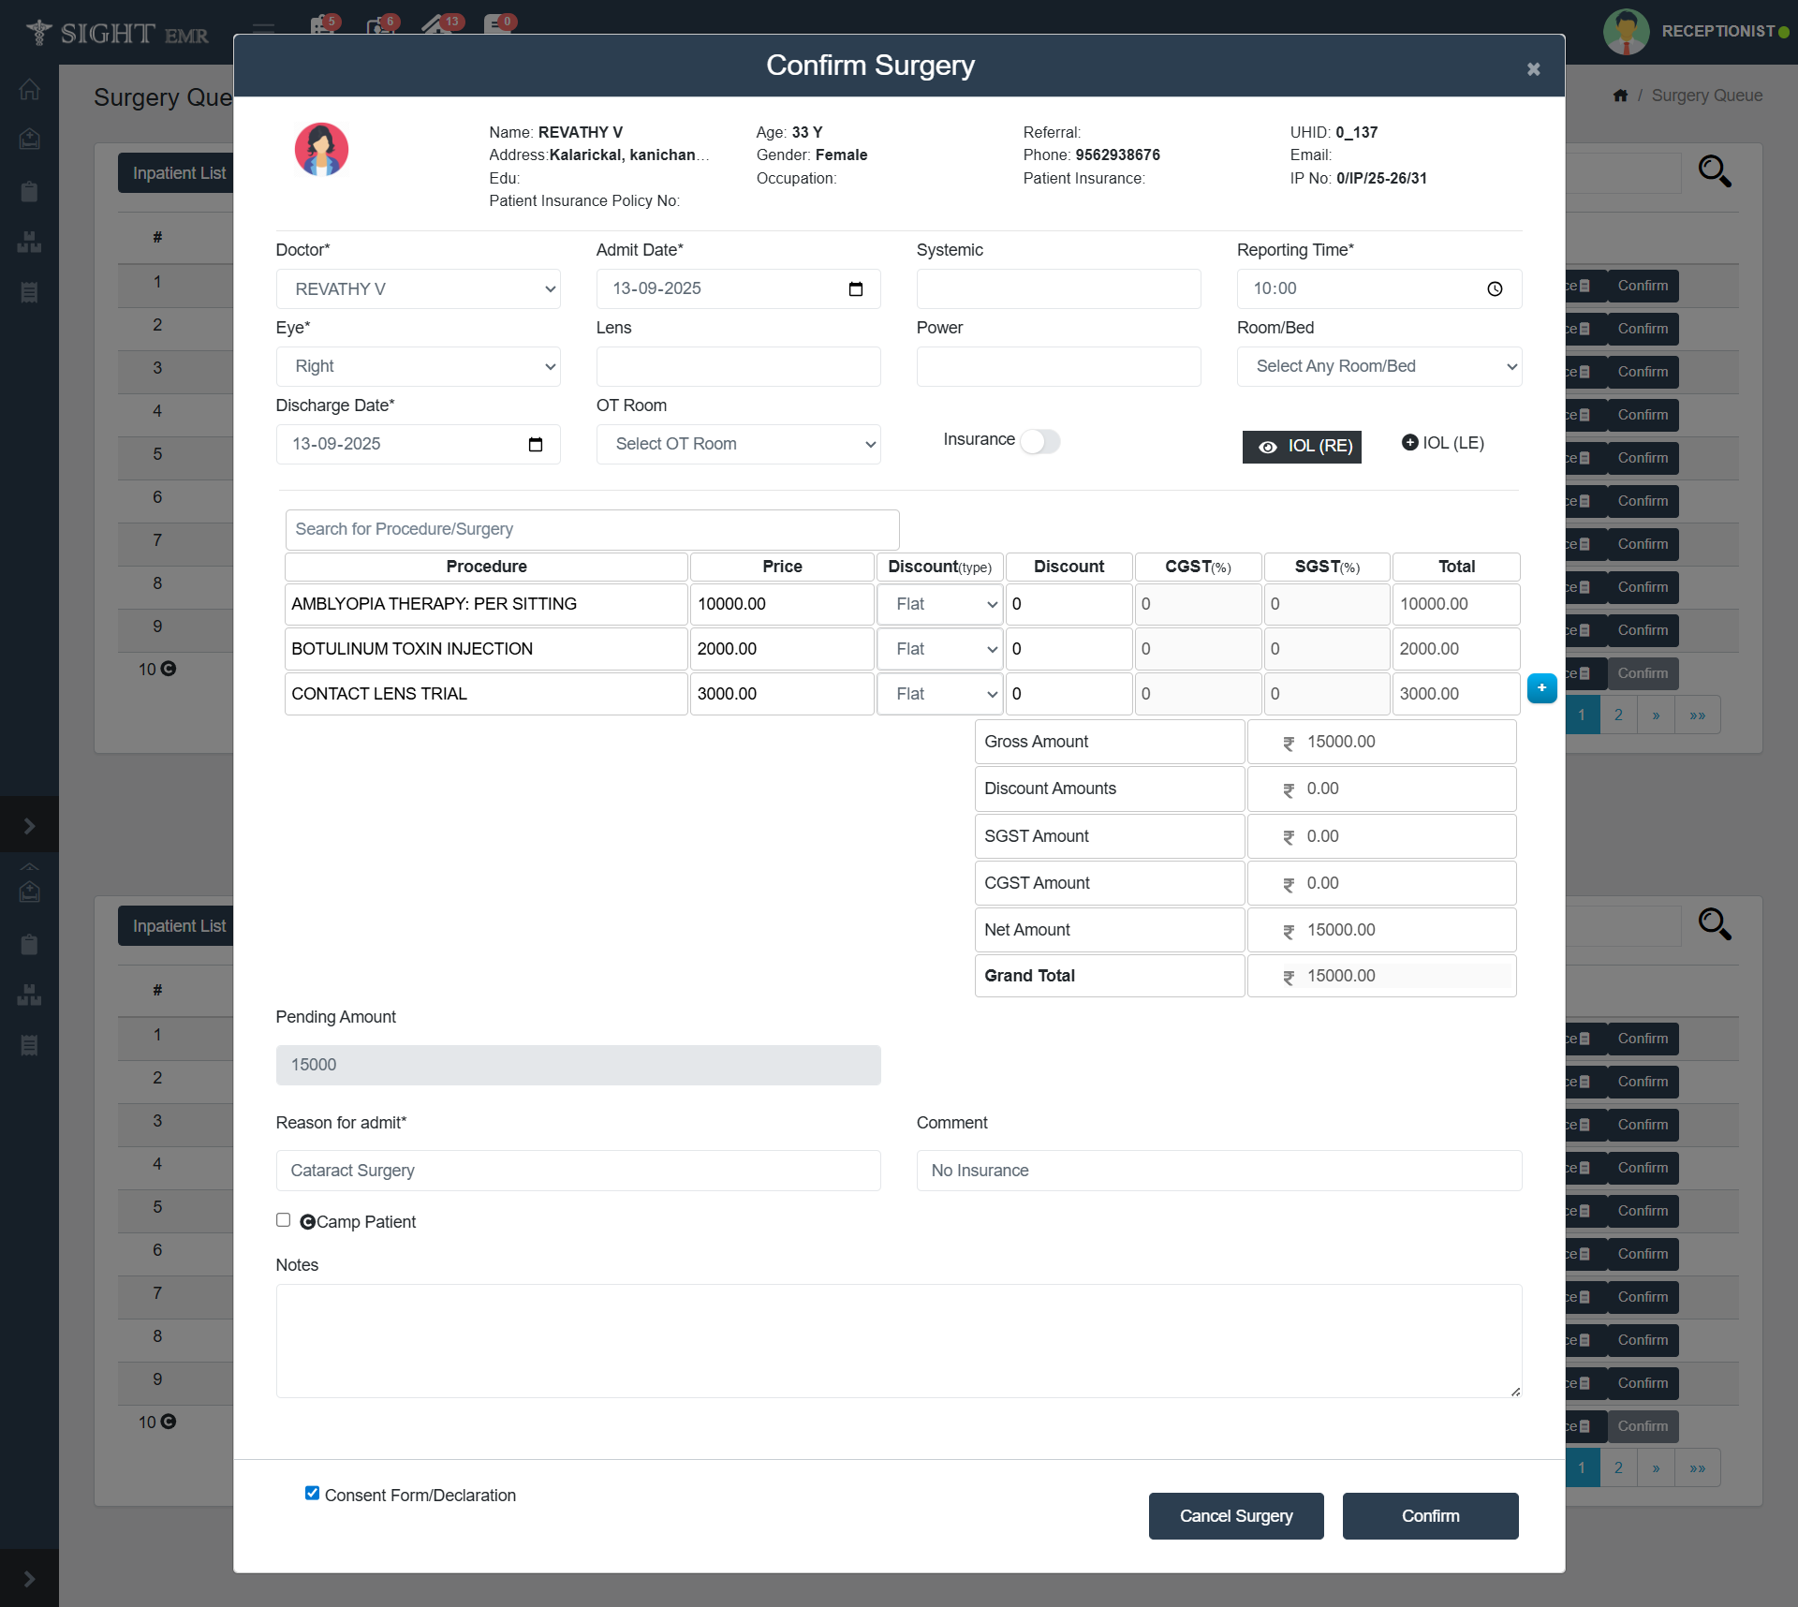Click the patient avatar image
Screen dimensions: 1798x1607
321,150
